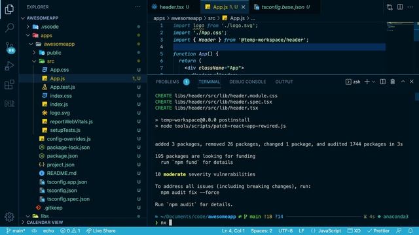Open Manage settings gear icon
Image resolution: width=419 pixels, height=235 pixels.
[9, 217]
